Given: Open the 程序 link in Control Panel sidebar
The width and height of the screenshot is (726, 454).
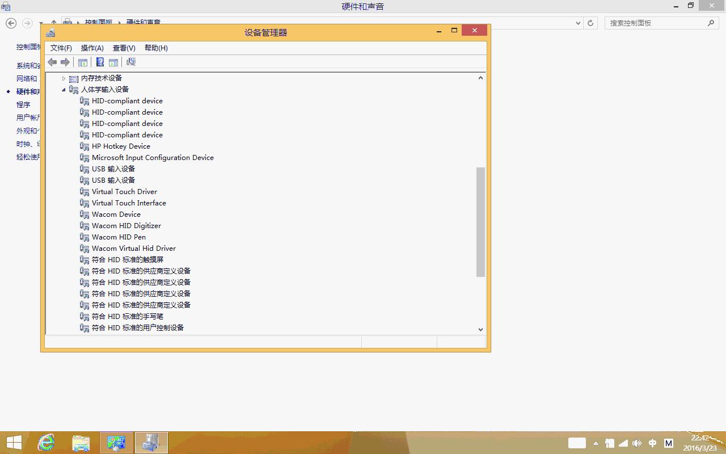Looking at the screenshot, I should tap(23, 104).
